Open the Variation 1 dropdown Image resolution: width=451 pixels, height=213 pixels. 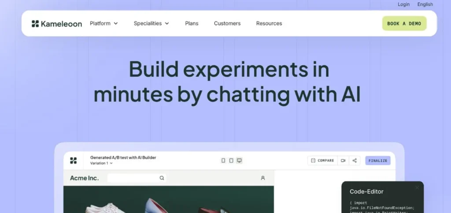point(101,163)
